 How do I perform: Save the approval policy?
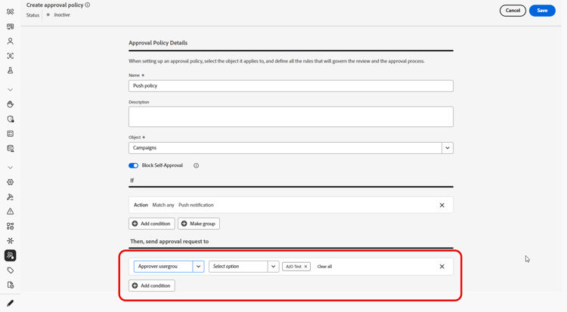[x=542, y=11]
